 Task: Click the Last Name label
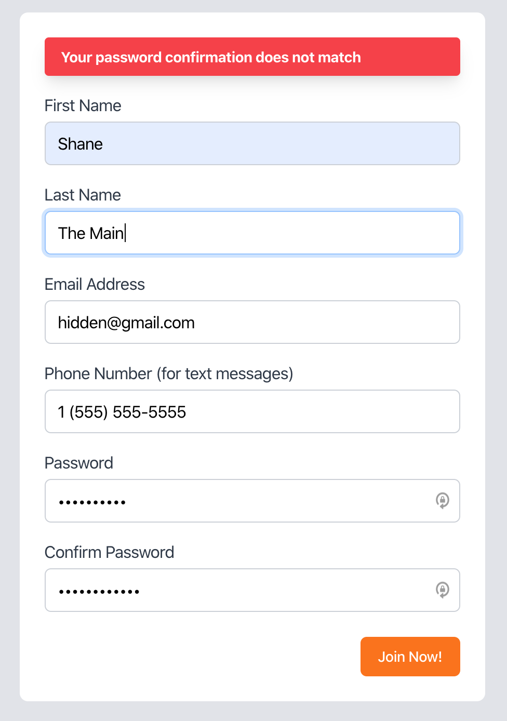(83, 195)
